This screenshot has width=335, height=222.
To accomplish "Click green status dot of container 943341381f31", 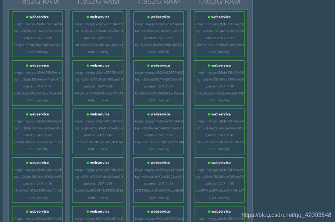I will [x=88, y=65].
